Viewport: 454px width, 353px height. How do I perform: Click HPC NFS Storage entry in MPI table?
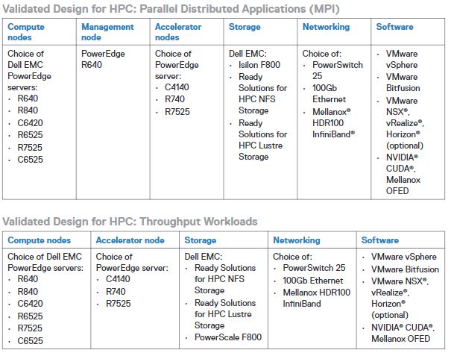(x=262, y=93)
